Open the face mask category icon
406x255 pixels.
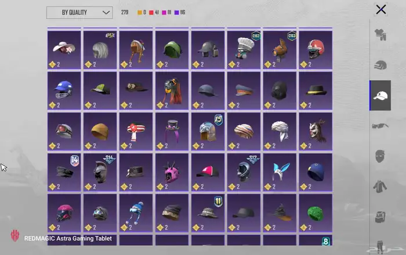380,156
